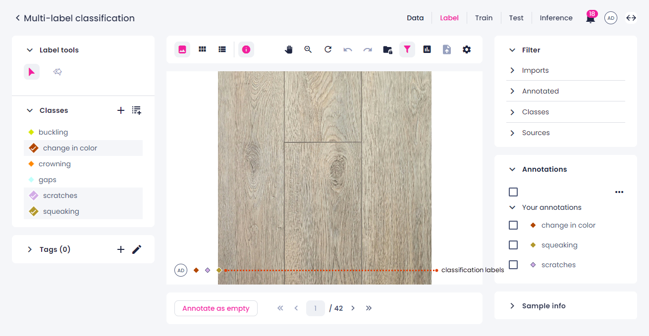
Task: Click the upload file icon
Action: (447, 49)
